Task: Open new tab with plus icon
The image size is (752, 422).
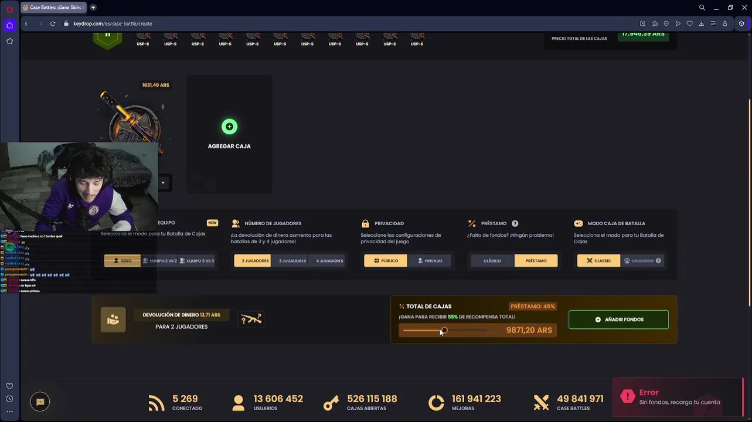Action: click(x=93, y=8)
